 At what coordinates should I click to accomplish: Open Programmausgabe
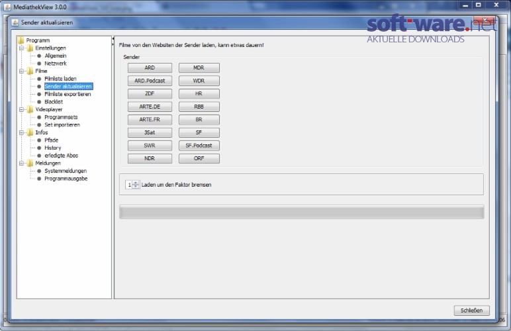point(66,179)
